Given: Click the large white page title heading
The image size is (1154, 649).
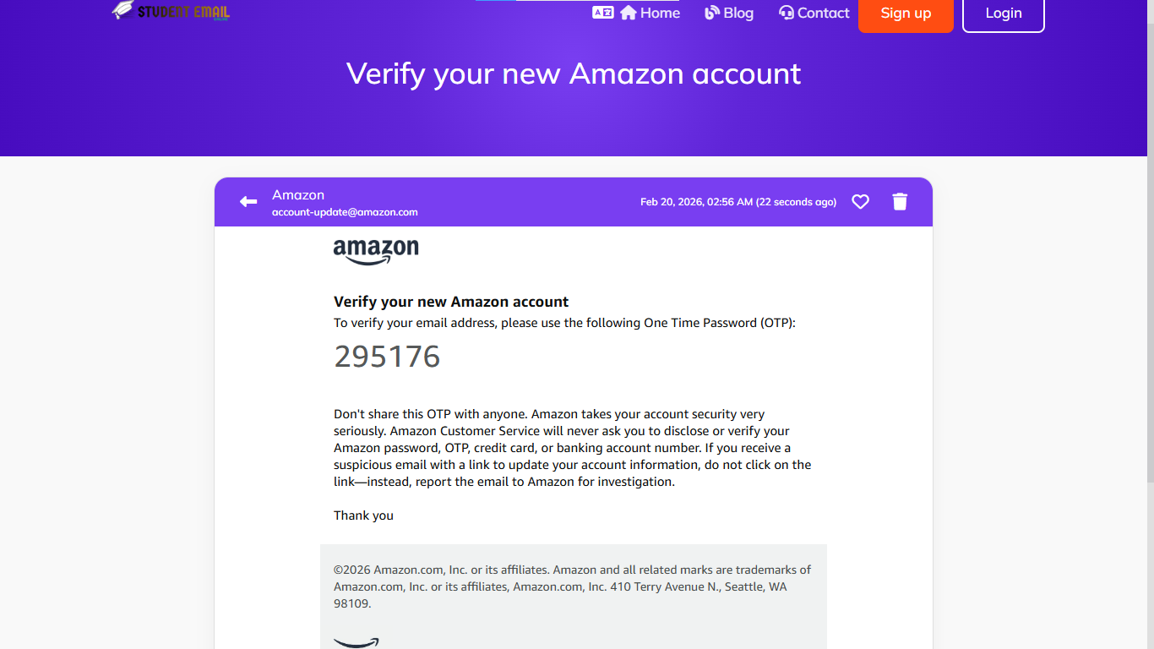Looking at the screenshot, I should click(x=574, y=74).
